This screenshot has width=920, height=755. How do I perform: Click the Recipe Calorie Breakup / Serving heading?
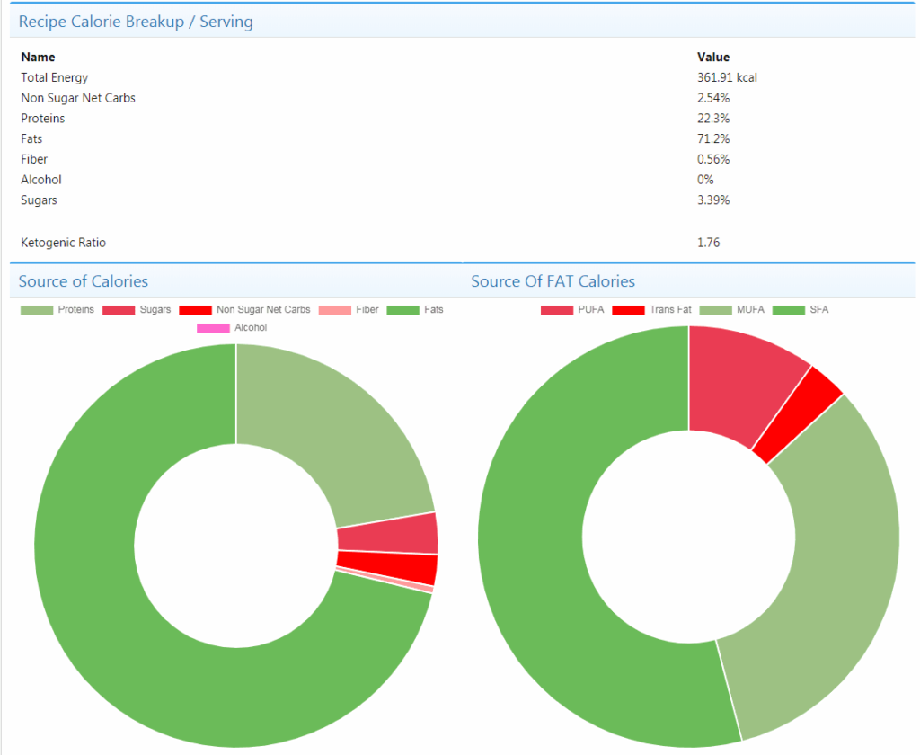[x=136, y=22]
